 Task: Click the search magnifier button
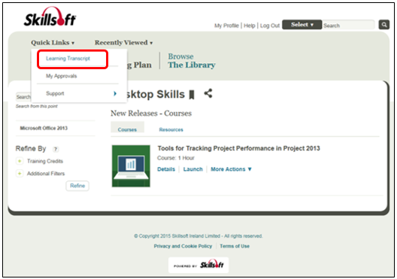pyautogui.click(x=383, y=25)
